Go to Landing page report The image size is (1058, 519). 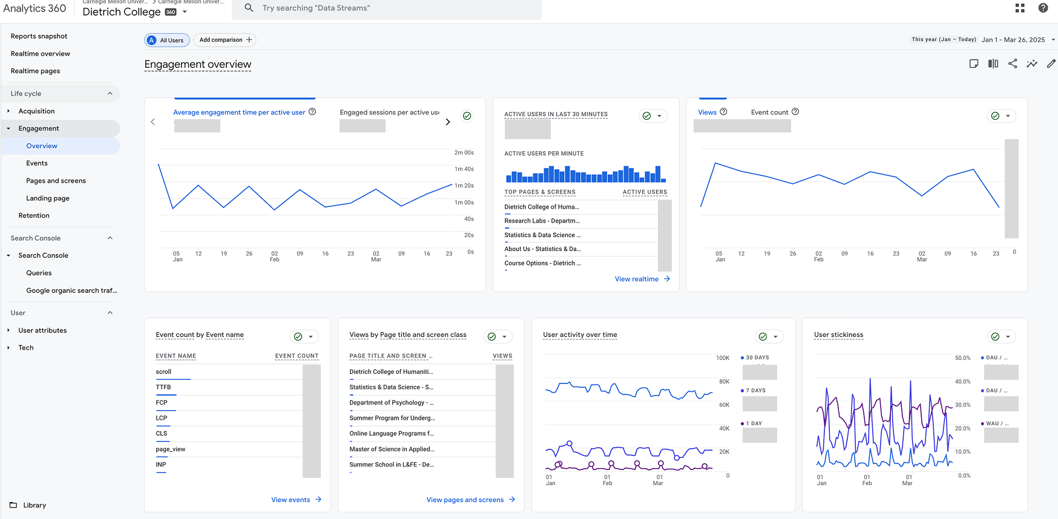click(x=48, y=198)
